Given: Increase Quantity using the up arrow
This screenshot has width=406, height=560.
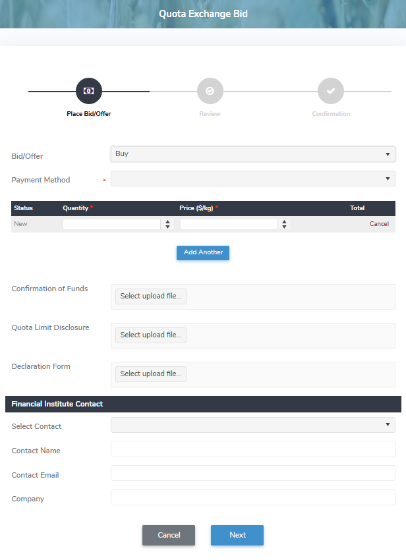Looking at the screenshot, I should [168, 221].
